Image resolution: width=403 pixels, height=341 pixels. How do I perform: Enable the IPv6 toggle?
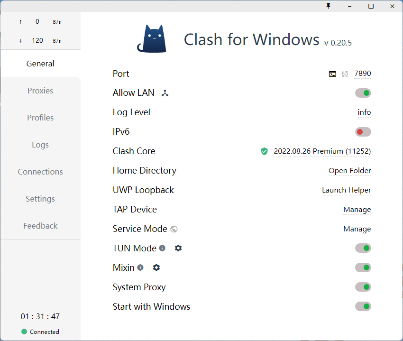tap(363, 132)
